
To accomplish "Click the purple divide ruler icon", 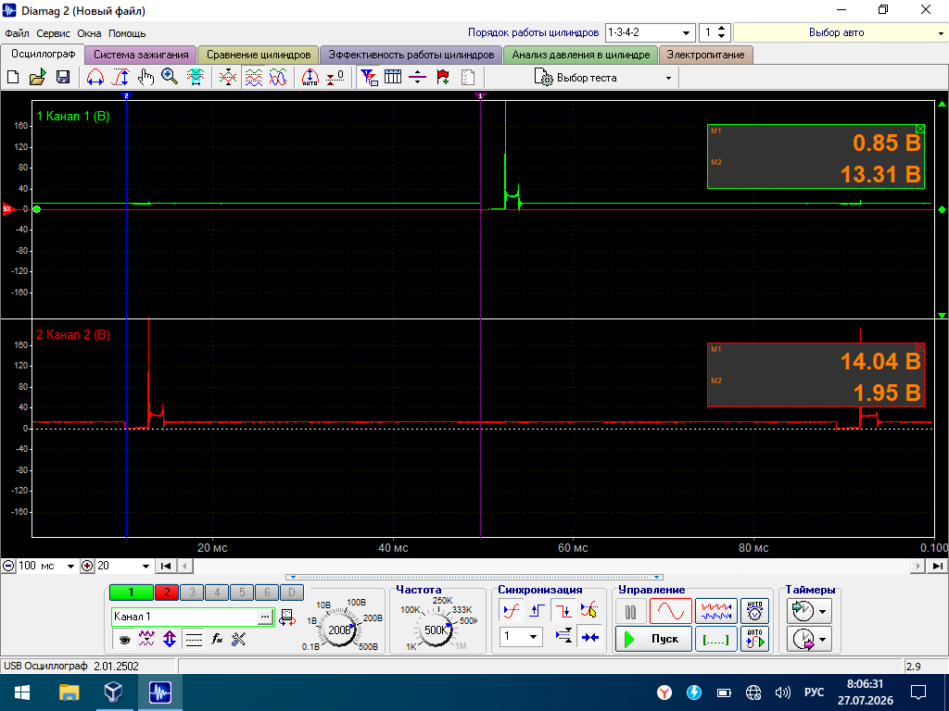I will point(418,77).
